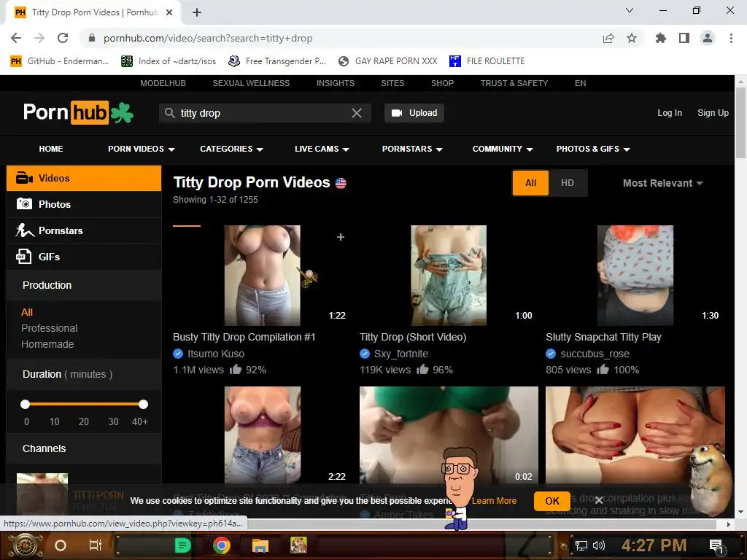This screenshot has height=560, width=747.
Task: Open the notification center icon
Action: click(716, 545)
